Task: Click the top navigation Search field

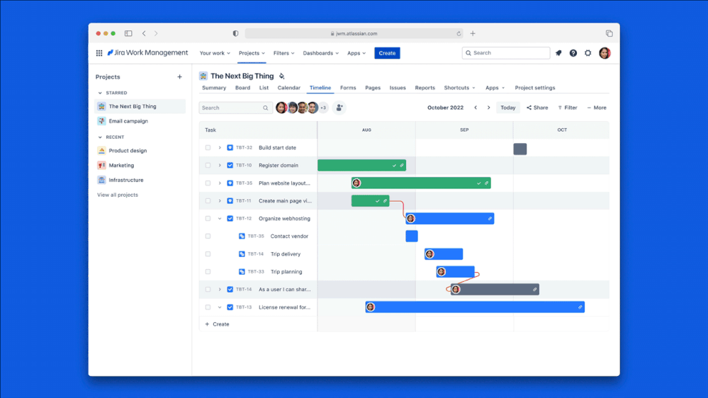Action: (x=506, y=53)
